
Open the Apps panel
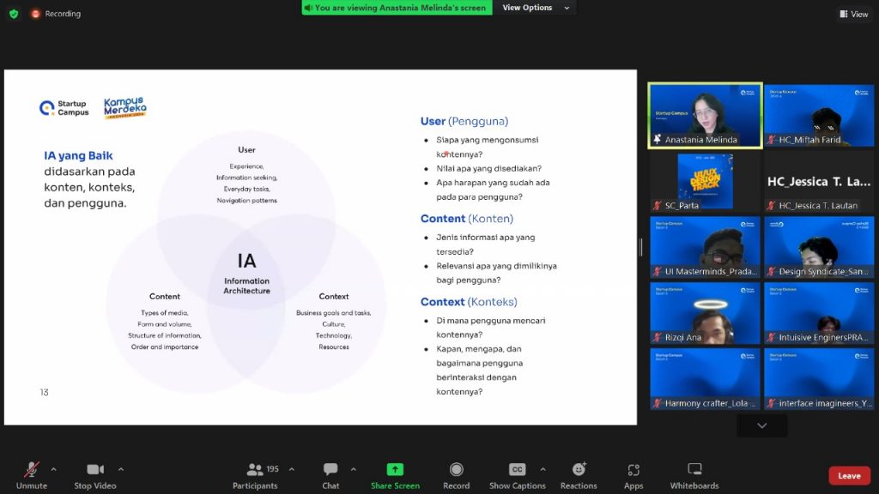pos(633,470)
